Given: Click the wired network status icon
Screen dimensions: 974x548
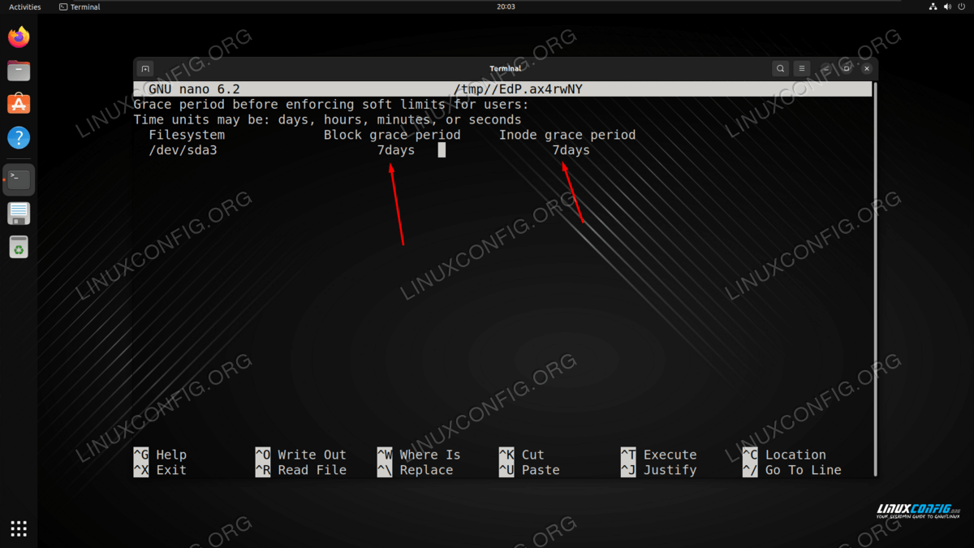Looking at the screenshot, I should pos(932,7).
